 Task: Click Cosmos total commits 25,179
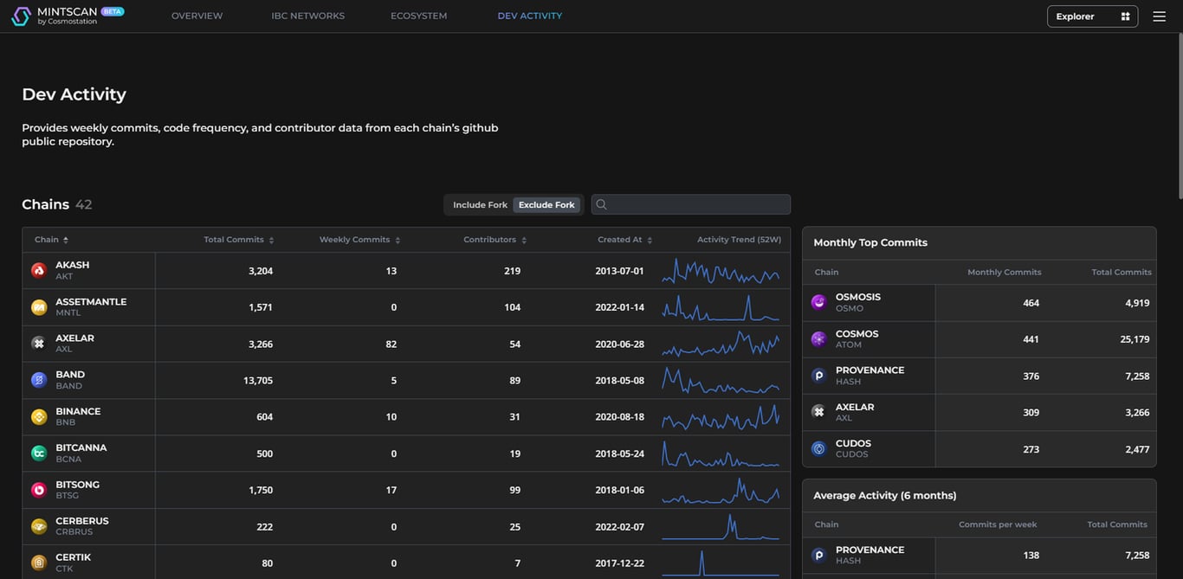click(1135, 339)
